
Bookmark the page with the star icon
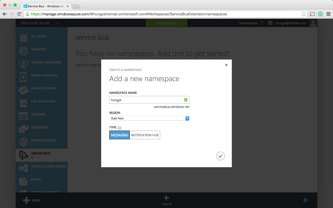[x=304, y=14]
